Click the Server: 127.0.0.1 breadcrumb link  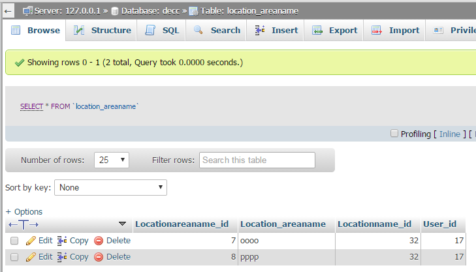[67, 11]
